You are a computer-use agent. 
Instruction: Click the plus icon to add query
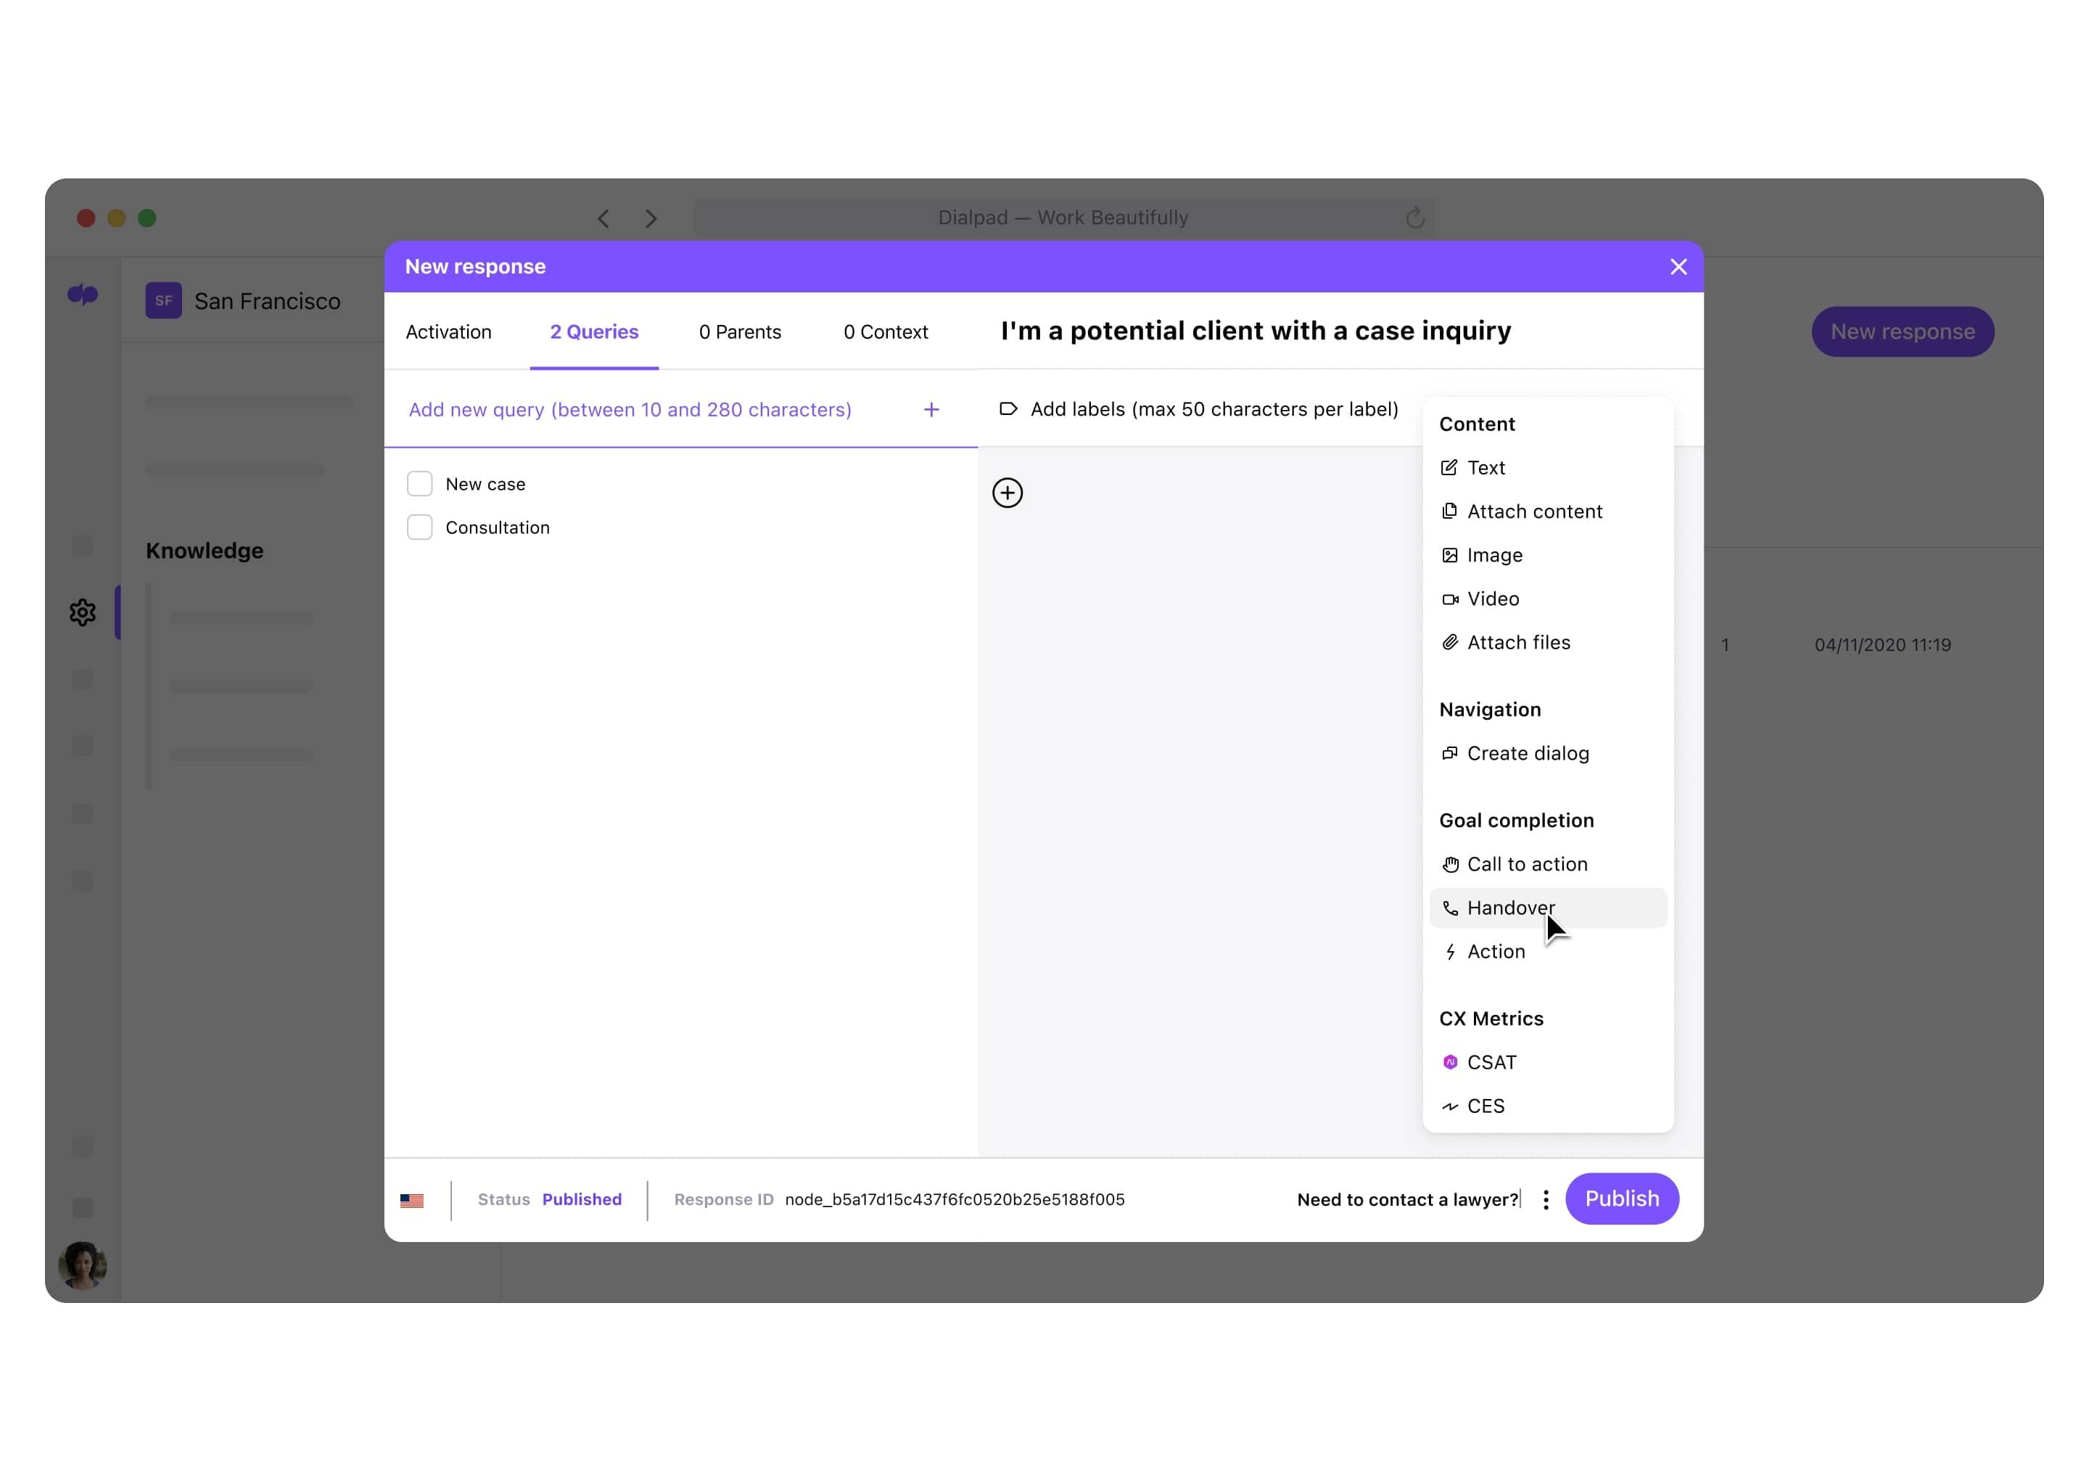pos(931,410)
